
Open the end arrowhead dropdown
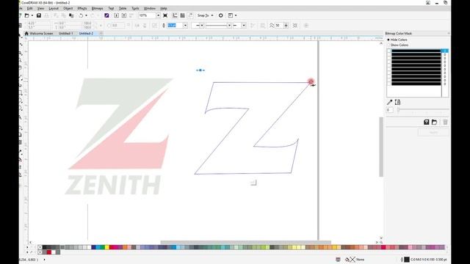tap(244, 26)
